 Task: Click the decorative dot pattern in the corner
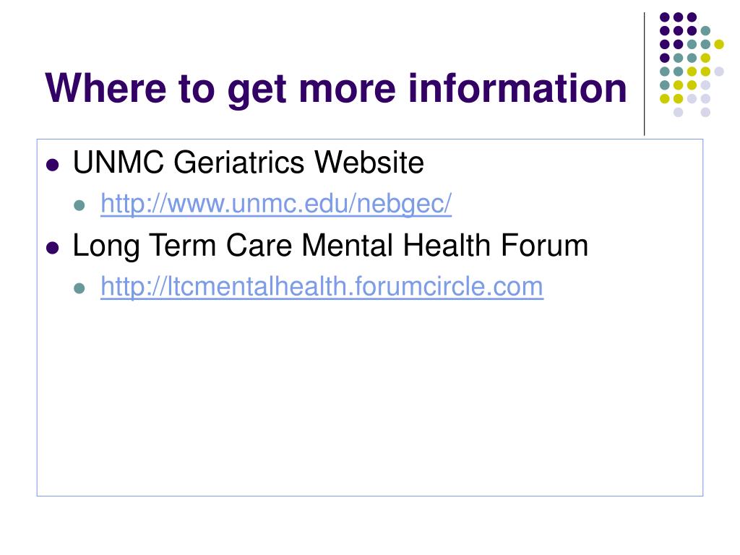point(692,64)
